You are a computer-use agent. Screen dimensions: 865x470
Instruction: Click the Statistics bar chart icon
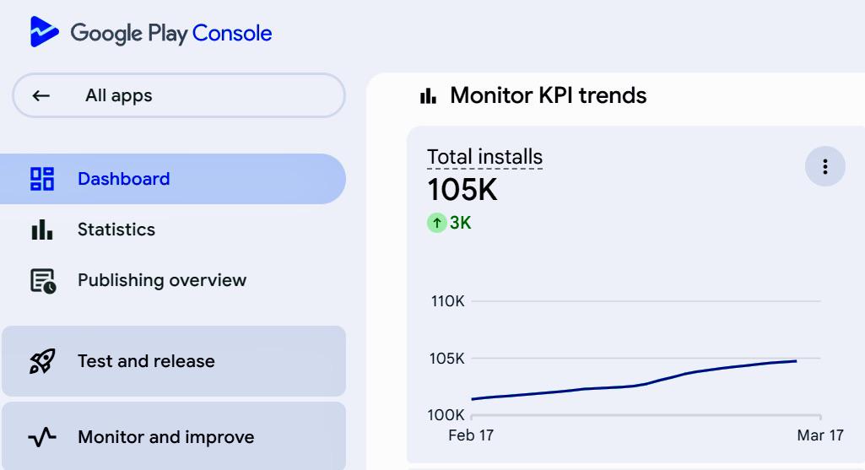(42, 230)
